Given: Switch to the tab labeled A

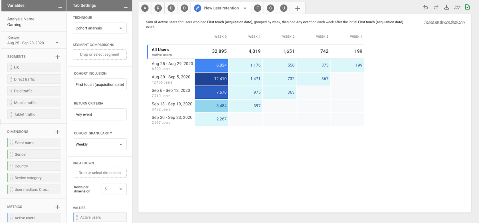Looking at the screenshot, I should (x=145, y=8).
